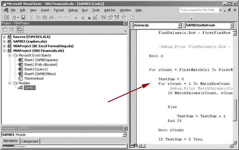Open the help question box dropdown arrow
The width and height of the screenshot is (239, 150).
click(220, 10)
